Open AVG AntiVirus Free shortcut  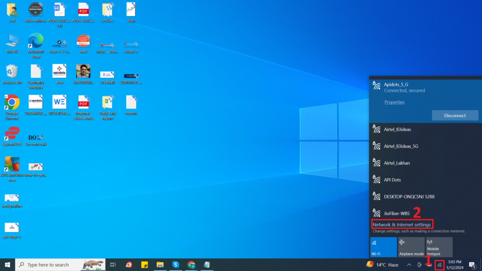click(x=12, y=165)
